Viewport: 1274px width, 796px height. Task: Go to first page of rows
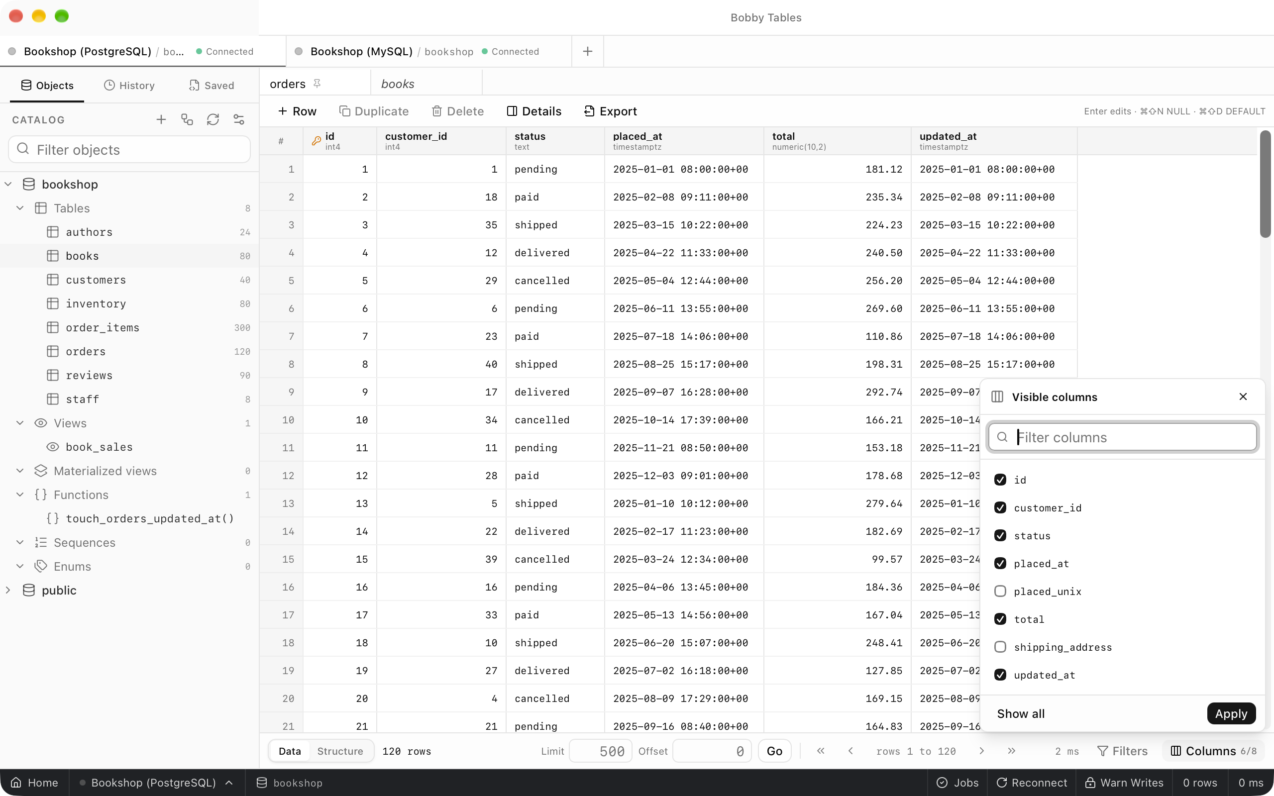[x=821, y=751]
